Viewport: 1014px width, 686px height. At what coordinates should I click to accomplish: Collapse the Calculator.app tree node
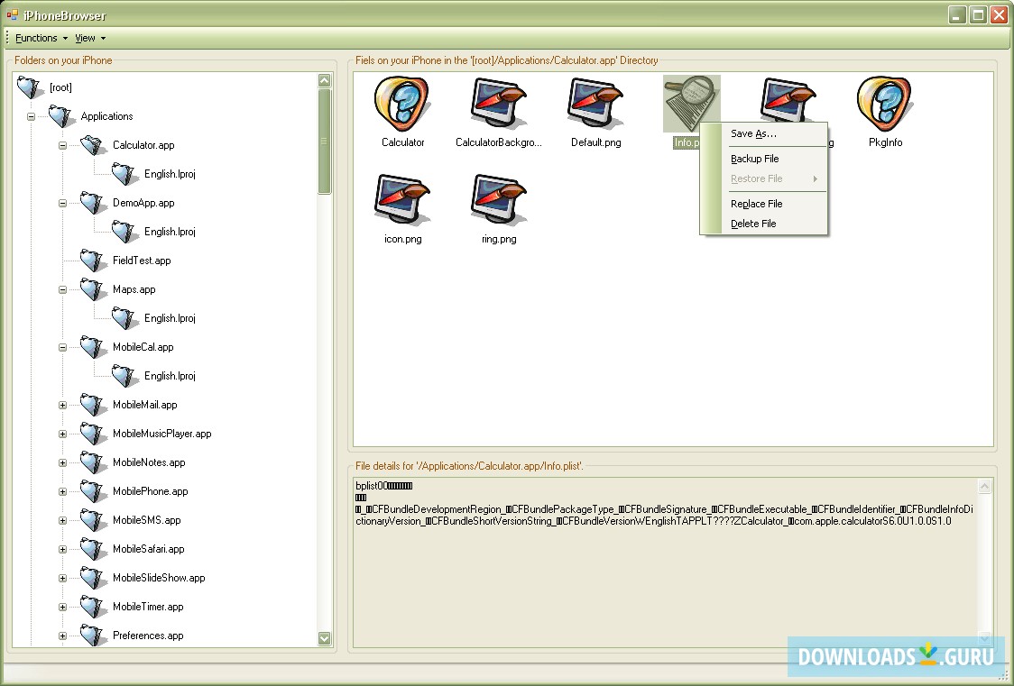(63, 145)
